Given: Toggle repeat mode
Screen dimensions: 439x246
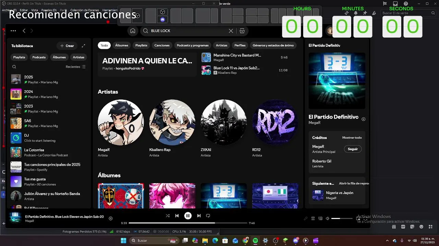Looking at the screenshot, I should 208,216.
